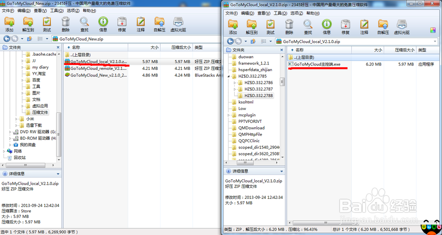The height and width of the screenshot is (235, 442).
Task: Click Find magnifier icon in GoToMyCloud_New window
Action: point(84,22)
